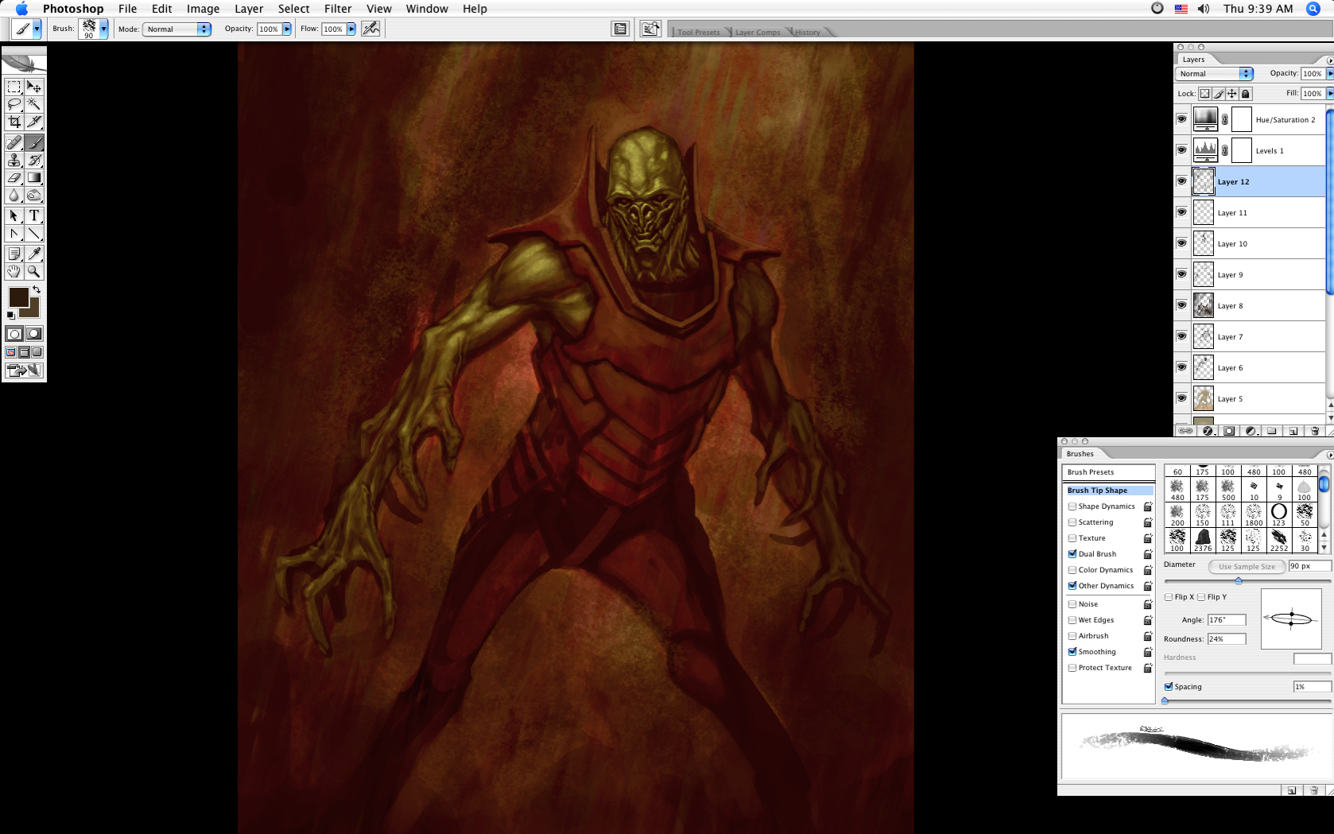Image resolution: width=1334 pixels, height=834 pixels.
Task: Swap foreground and background colors
Action: (x=36, y=289)
